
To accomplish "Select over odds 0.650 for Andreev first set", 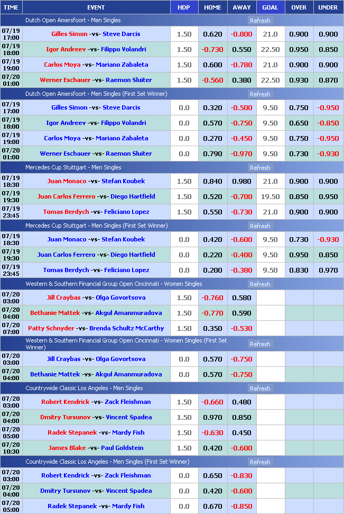I will [x=299, y=123].
